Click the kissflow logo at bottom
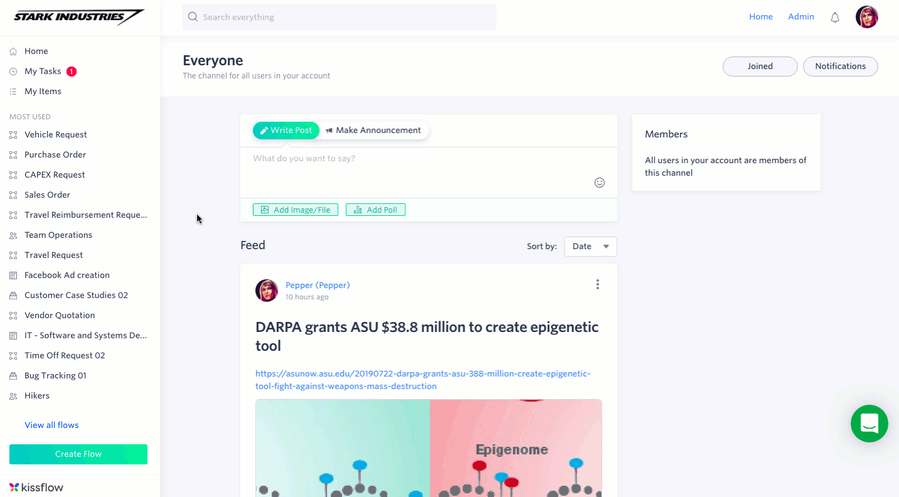This screenshot has width=899, height=497. point(36,487)
